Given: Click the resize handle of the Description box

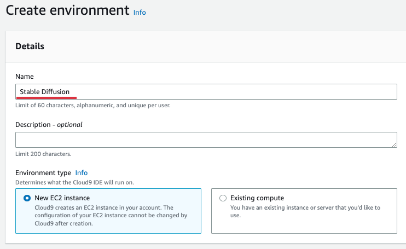Looking at the screenshot, I should point(394,144).
